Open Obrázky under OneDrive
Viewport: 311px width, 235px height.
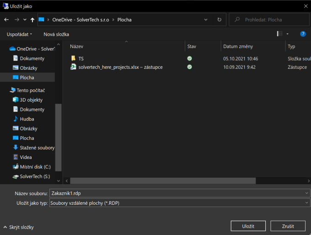click(x=28, y=68)
